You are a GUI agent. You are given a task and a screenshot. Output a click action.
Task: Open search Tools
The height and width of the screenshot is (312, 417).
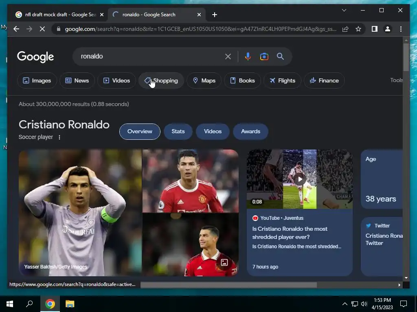pyautogui.click(x=396, y=80)
